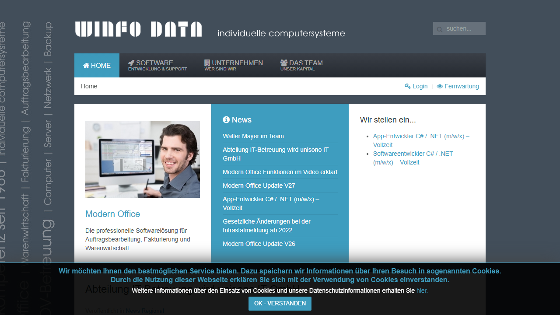
Task: Click the info icon next to News
Action: point(226,119)
